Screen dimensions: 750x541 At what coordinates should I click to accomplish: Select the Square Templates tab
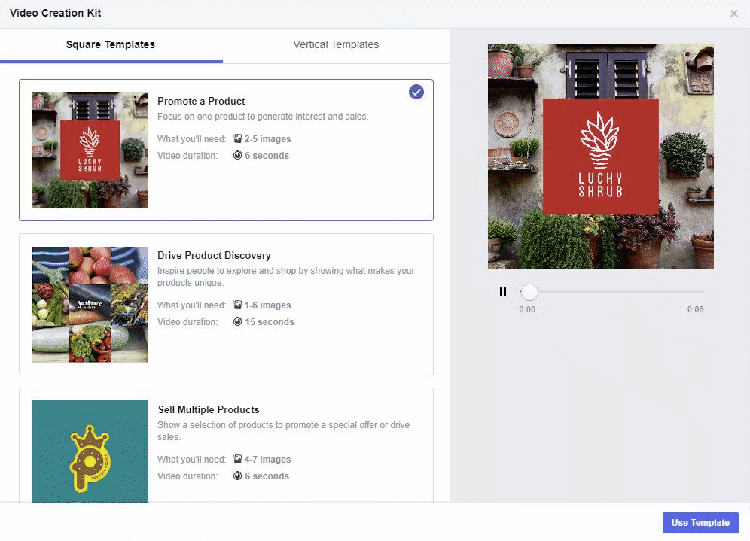click(x=111, y=45)
